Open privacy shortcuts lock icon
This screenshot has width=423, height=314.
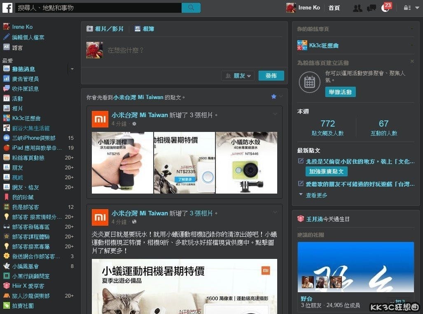pyautogui.click(x=407, y=8)
